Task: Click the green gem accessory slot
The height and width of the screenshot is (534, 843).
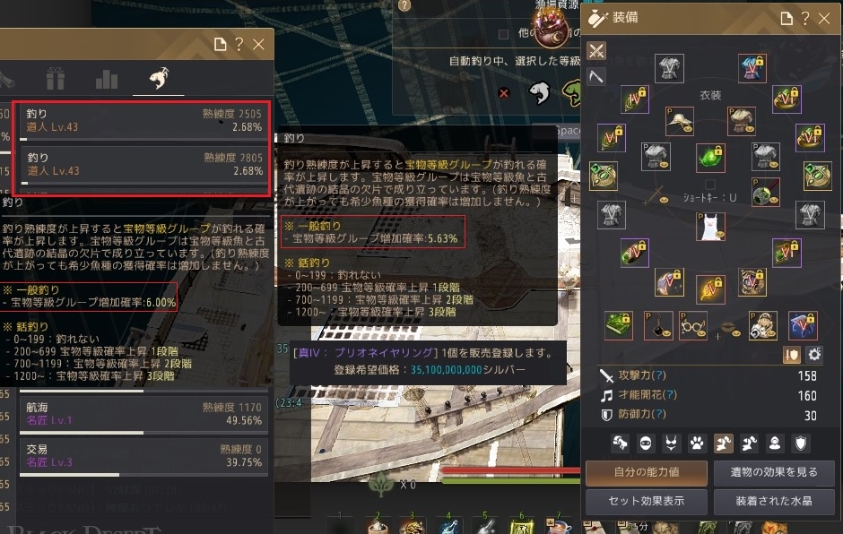Action: tap(710, 158)
